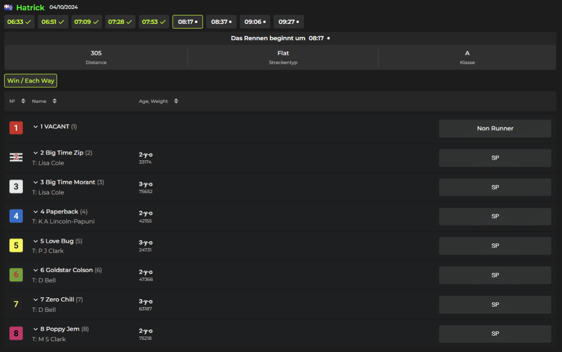
Task: Click the green number 6 trap badge
Action: coord(16,275)
